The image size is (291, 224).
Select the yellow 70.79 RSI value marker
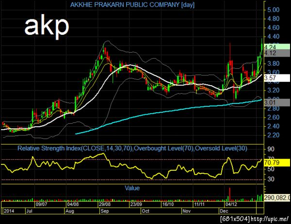[277, 163]
